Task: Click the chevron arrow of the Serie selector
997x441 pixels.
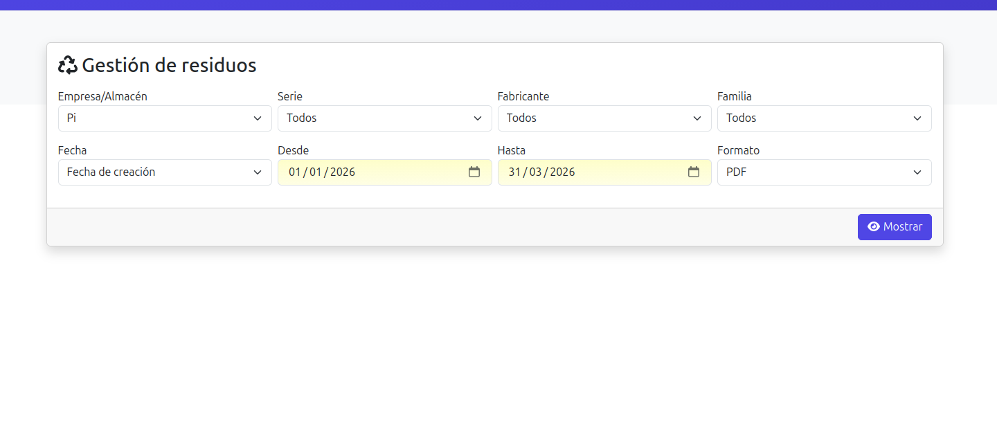Action: pos(478,118)
